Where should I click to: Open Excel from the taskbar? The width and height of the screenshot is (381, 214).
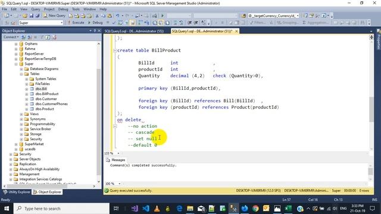coord(288,209)
